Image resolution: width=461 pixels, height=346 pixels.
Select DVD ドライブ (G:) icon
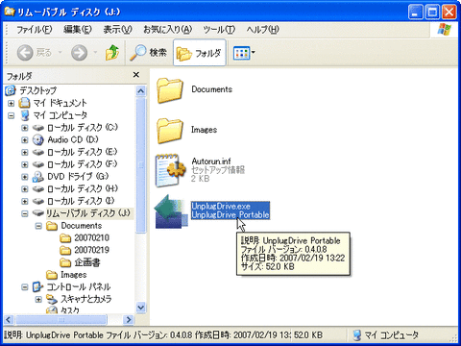(38, 177)
